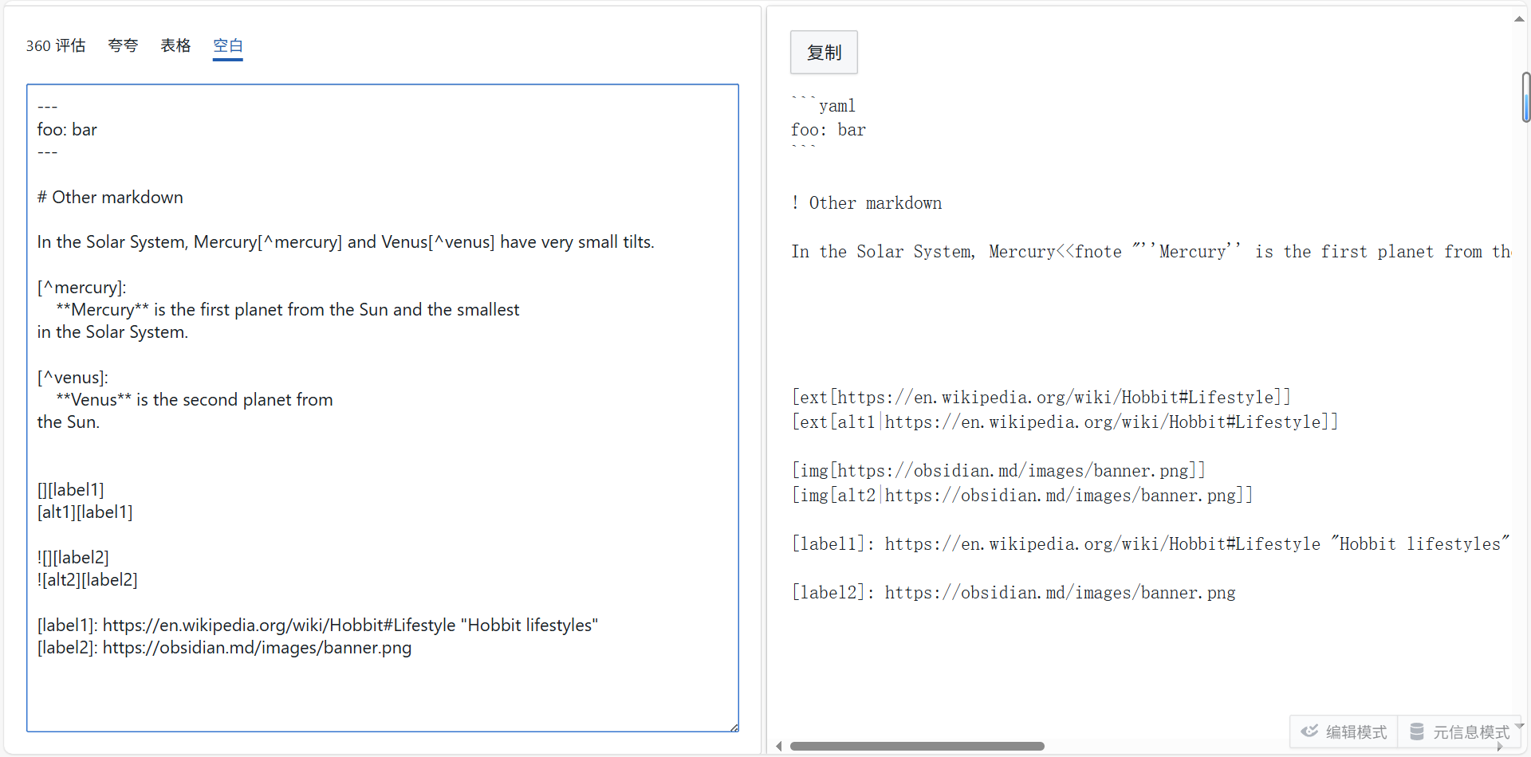
Task: Select the 表格 tab
Action: 175,45
